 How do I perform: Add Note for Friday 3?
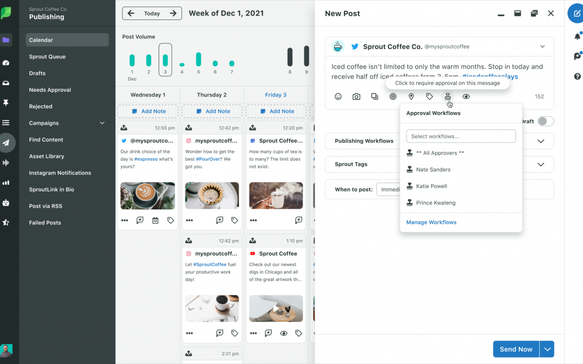click(x=276, y=111)
